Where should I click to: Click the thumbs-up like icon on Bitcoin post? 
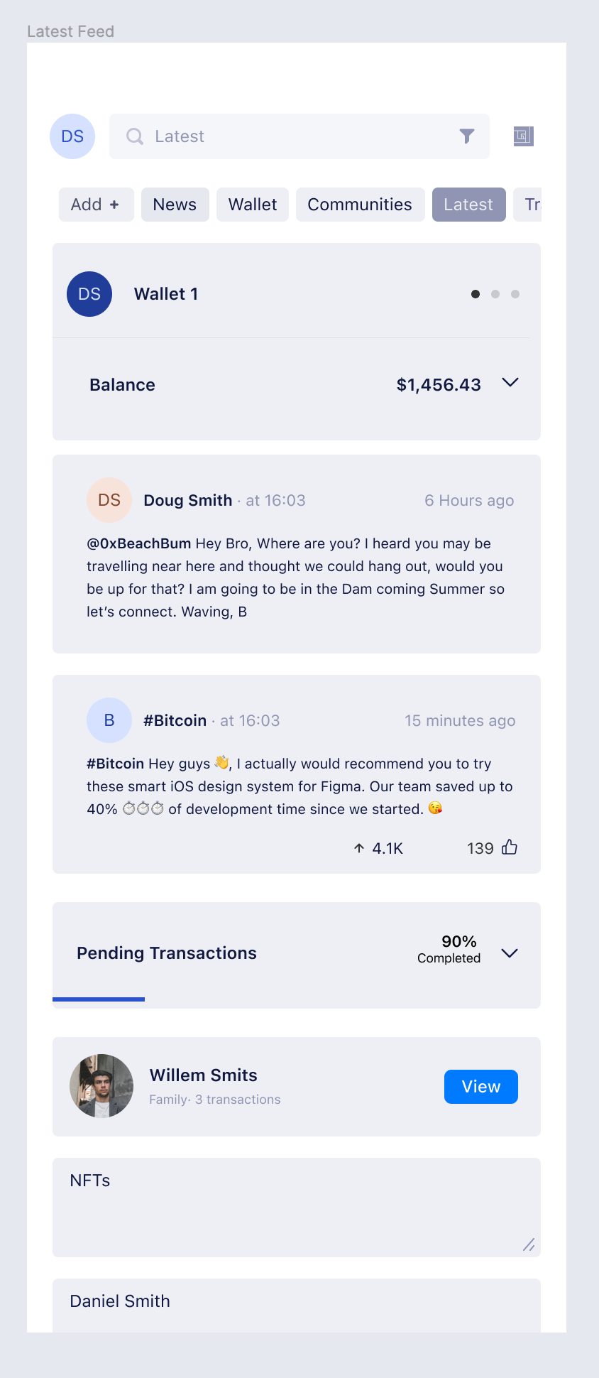pyautogui.click(x=510, y=847)
